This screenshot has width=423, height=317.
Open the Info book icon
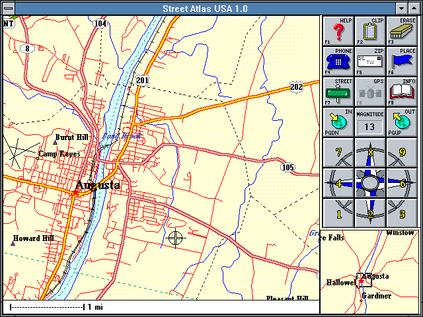[401, 92]
